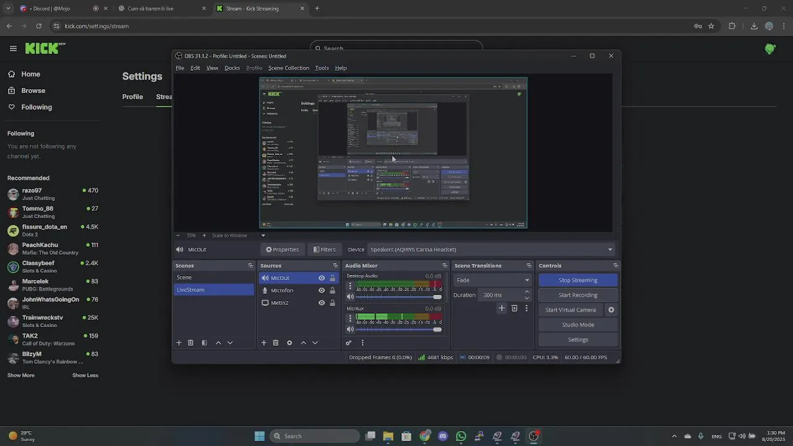Open transition properties three-dot menu
The height and width of the screenshot is (446, 793).
(527, 308)
